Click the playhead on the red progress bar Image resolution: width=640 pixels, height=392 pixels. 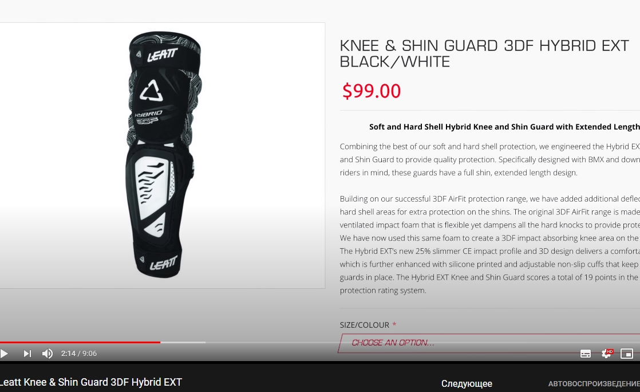tap(160, 342)
